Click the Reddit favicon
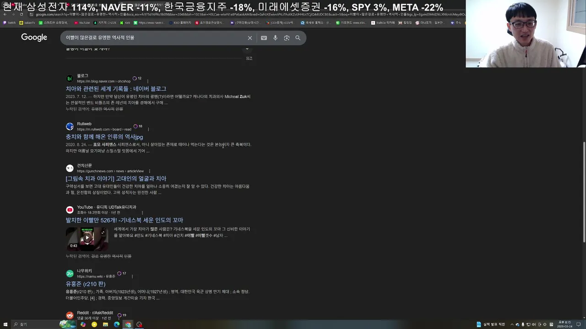 point(70,315)
